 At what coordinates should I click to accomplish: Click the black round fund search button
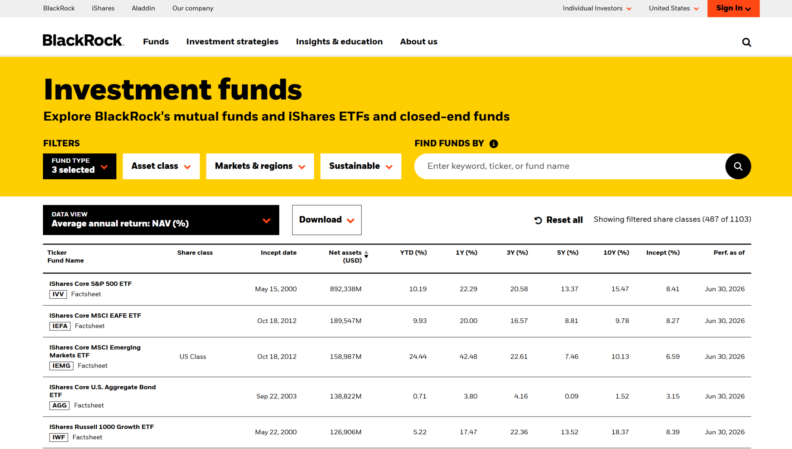point(738,166)
